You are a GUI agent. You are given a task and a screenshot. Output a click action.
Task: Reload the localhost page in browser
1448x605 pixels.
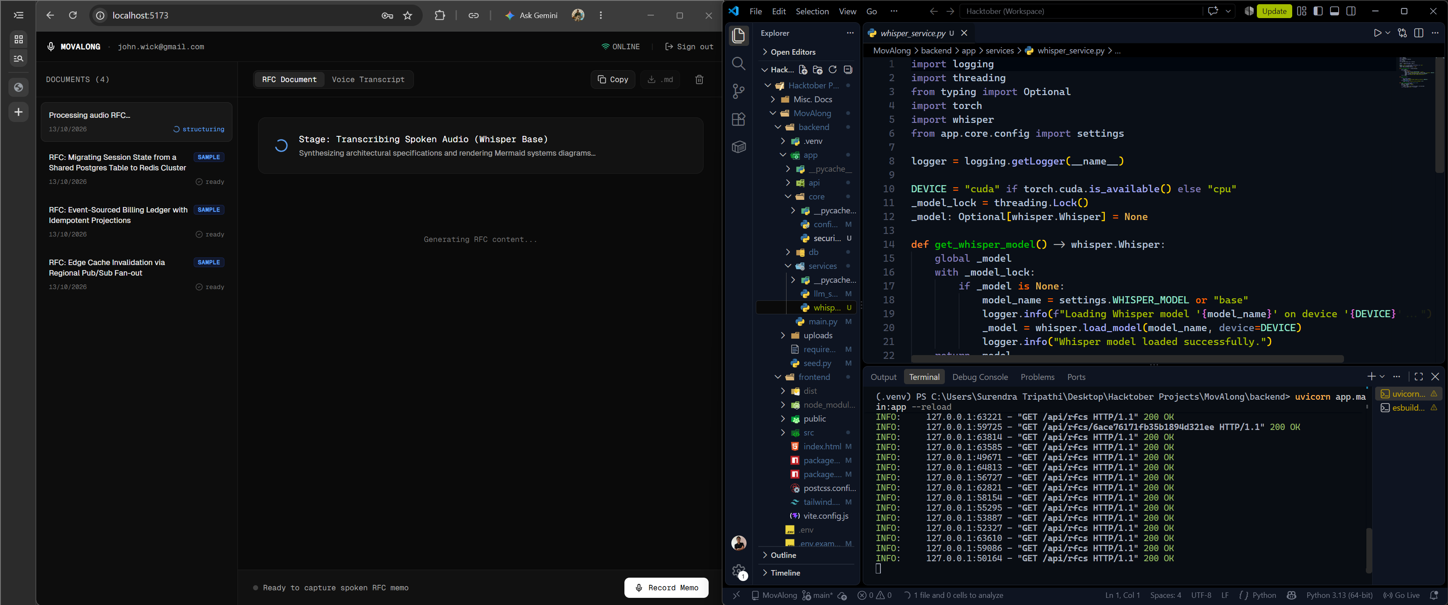pyautogui.click(x=72, y=15)
